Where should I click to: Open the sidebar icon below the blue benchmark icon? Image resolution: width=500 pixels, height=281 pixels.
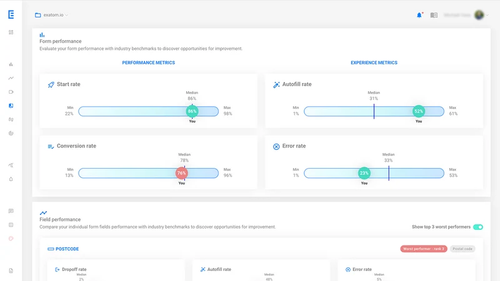(x=11, y=119)
